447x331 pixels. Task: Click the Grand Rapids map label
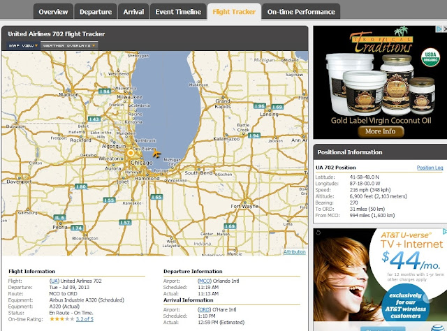click(223, 103)
